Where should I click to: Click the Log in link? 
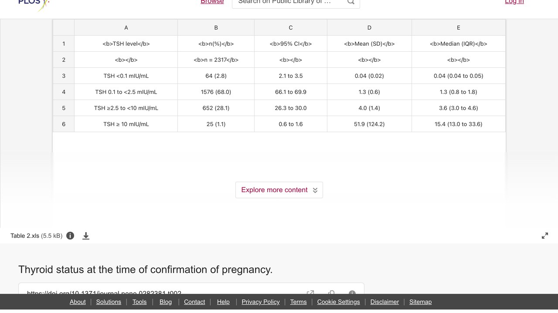(514, 2)
